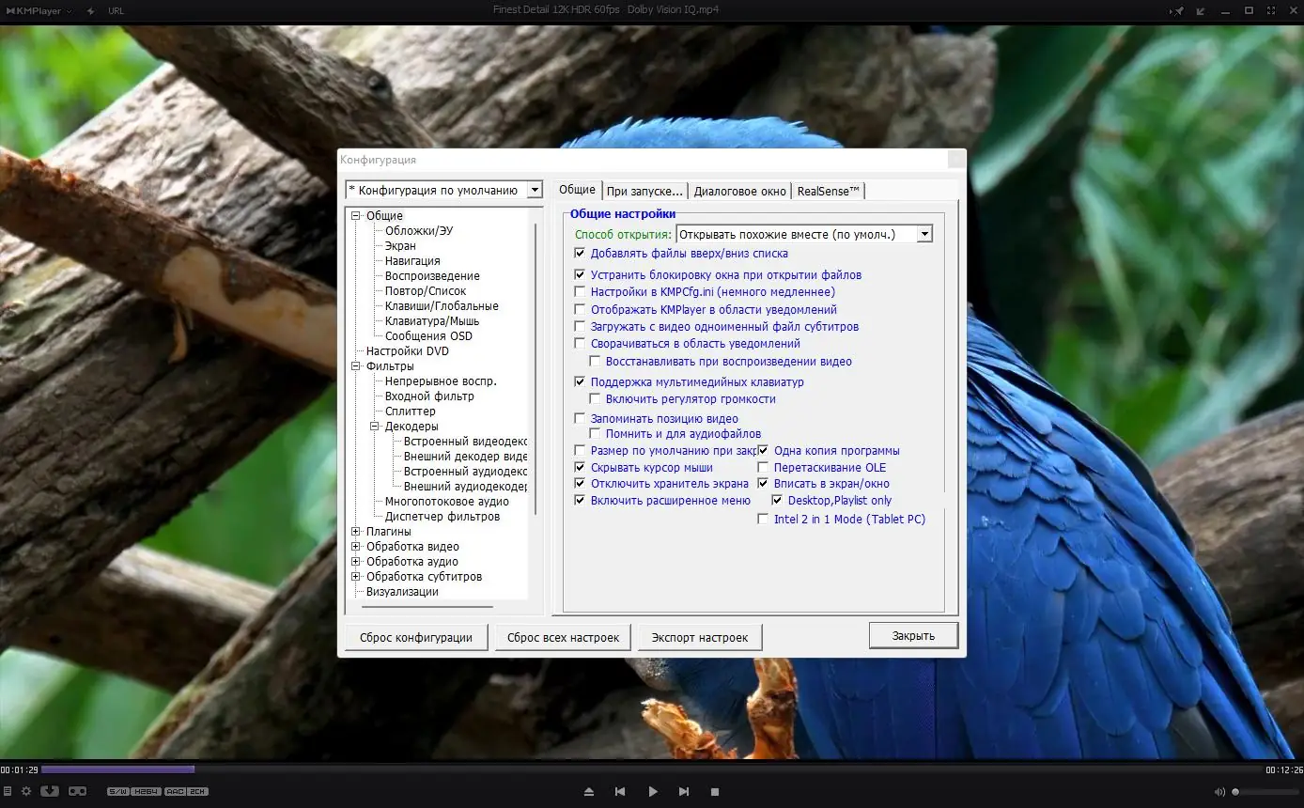This screenshot has width=1304, height=808.
Task: Expand the Обработка видео tree node
Action: (356, 547)
